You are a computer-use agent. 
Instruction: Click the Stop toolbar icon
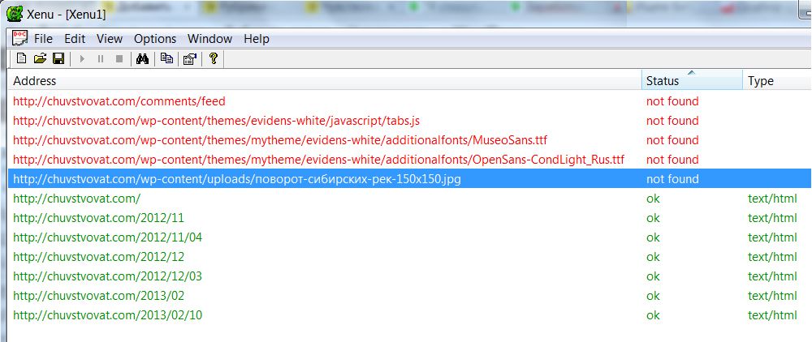119,59
